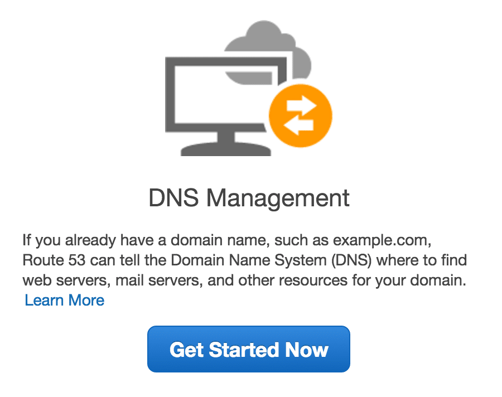Click the Get Started Now button
The image size is (502, 397).
(249, 349)
